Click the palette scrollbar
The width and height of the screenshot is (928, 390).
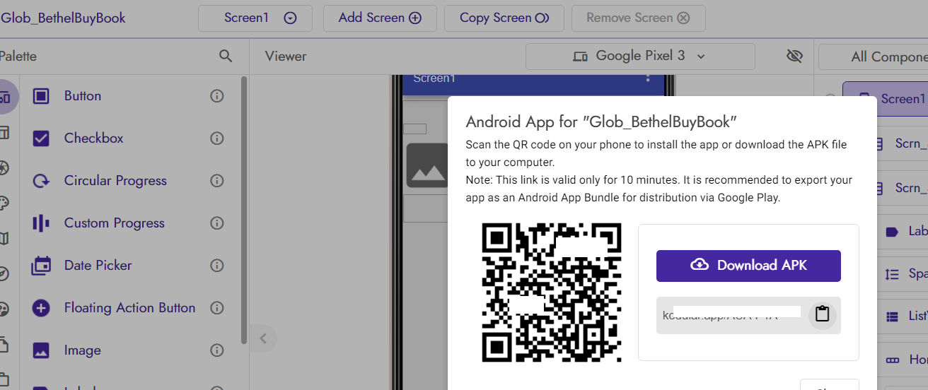pos(244,210)
